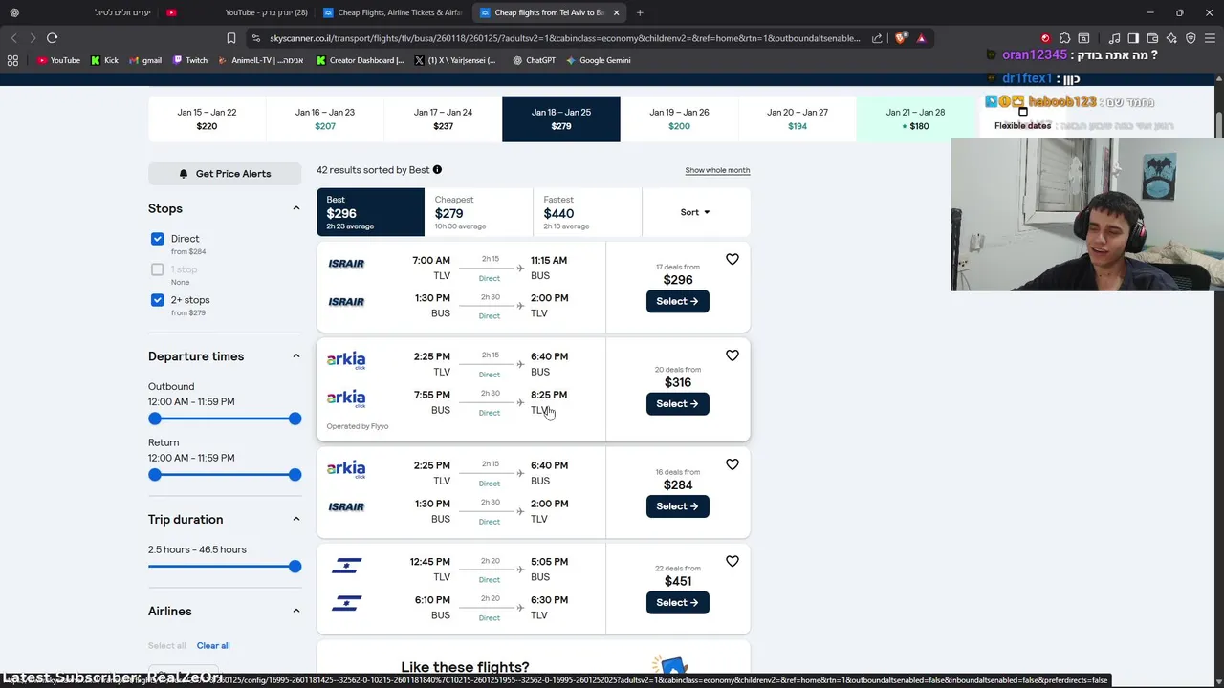The width and height of the screenshot is (1224, 688).
Task: Open the Sort dropdown
Action: (695, 212)
